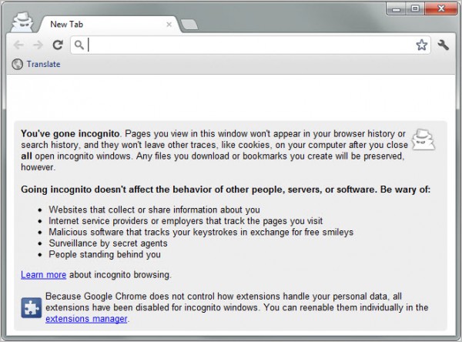Click the incognito figure image in the message box
This screenshot has width=462, height=342.
(x=423, y=139)
